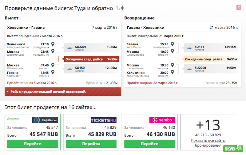This screenshot has height=155, width=246.
Task: Click the Aeroflot logo for flight SU151
Action: pyautogui.click(x=189, y=48)
